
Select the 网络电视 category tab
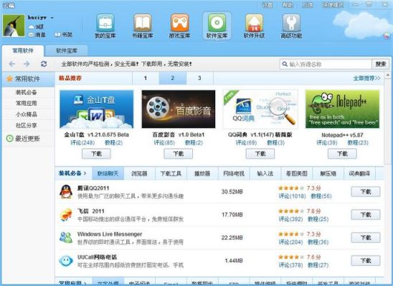click(x=234, y=173)
